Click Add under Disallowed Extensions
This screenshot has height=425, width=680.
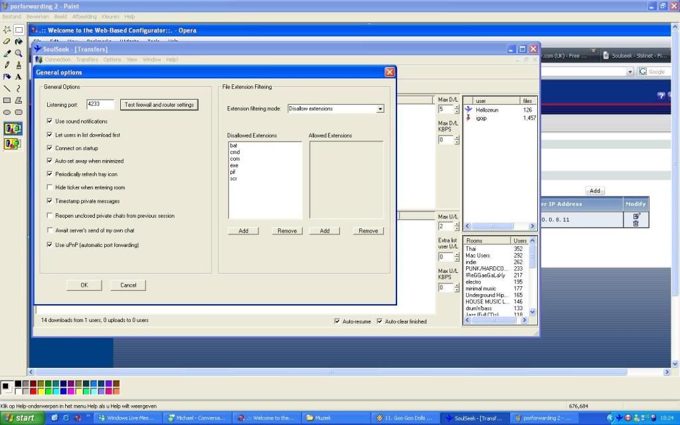pos(243,230)
